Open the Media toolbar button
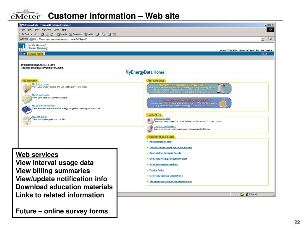This screenshot has height=227, width=303. pyautogui.click(x=89, y=34)
